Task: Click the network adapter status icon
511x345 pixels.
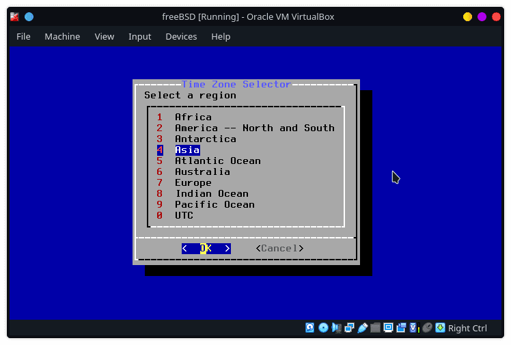Action: tap(349, 328)
